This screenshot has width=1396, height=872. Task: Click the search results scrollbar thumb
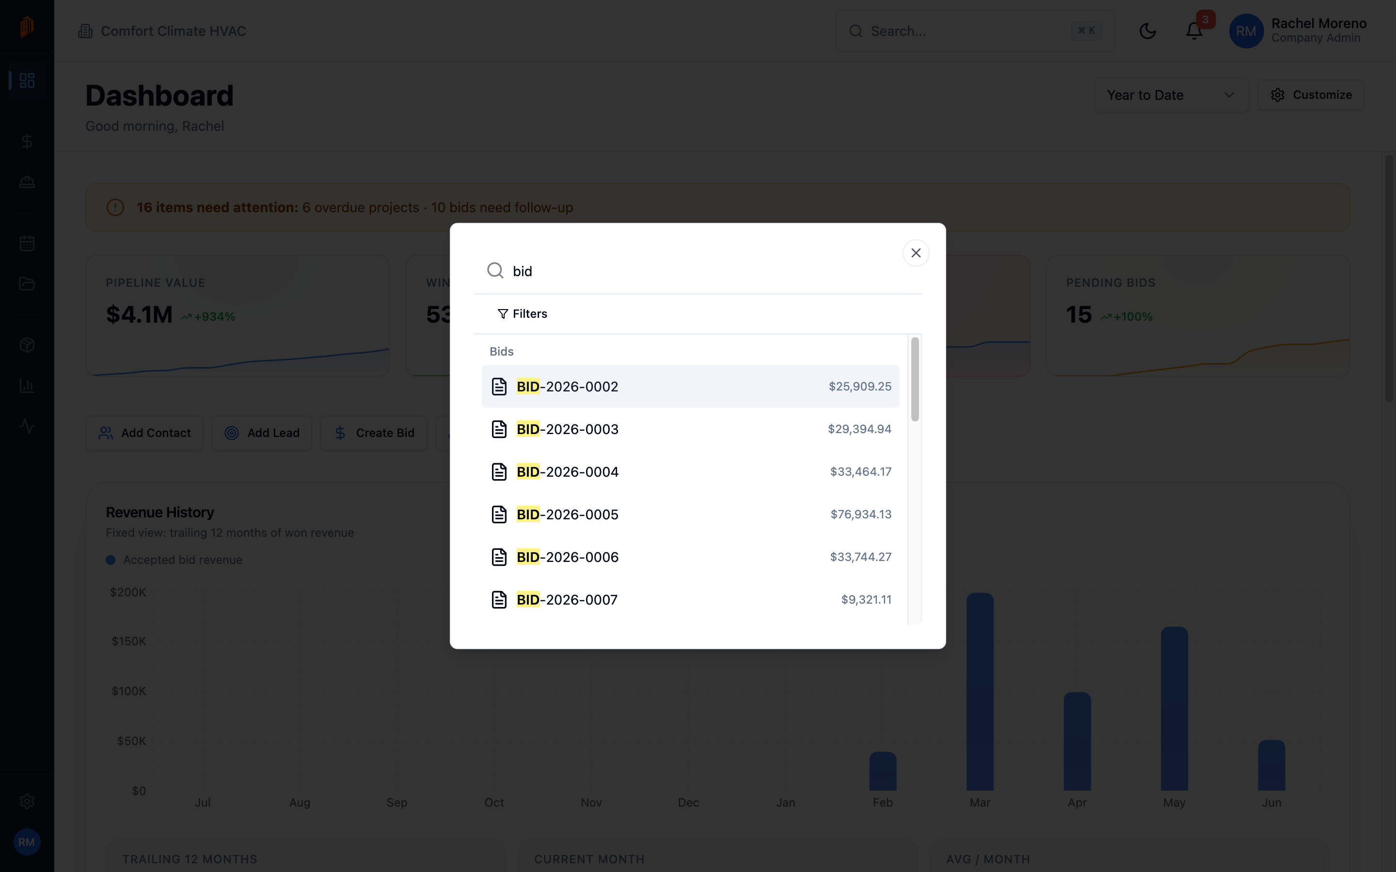coord(915,379)
